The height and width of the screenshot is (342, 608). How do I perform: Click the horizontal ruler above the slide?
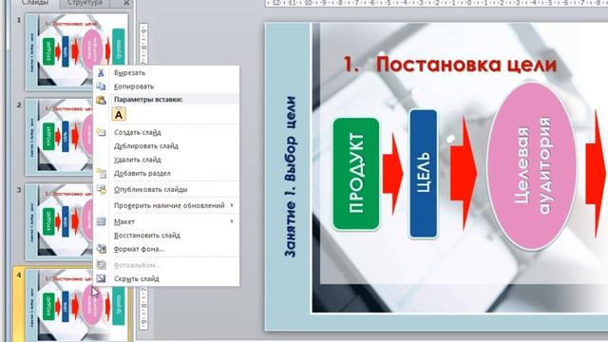pos(436,3)
